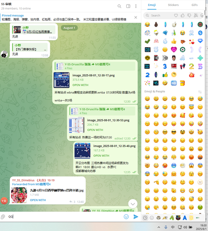
Task: Jump to the replied 8月2日红包雨赛事 message
Action: [x=34, y=30]
